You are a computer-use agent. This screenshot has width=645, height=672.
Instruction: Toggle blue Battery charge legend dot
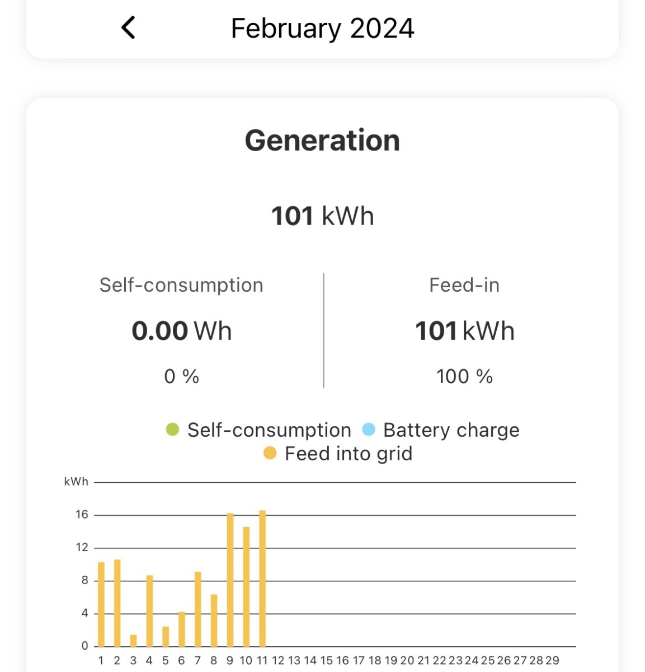(369, 430)
